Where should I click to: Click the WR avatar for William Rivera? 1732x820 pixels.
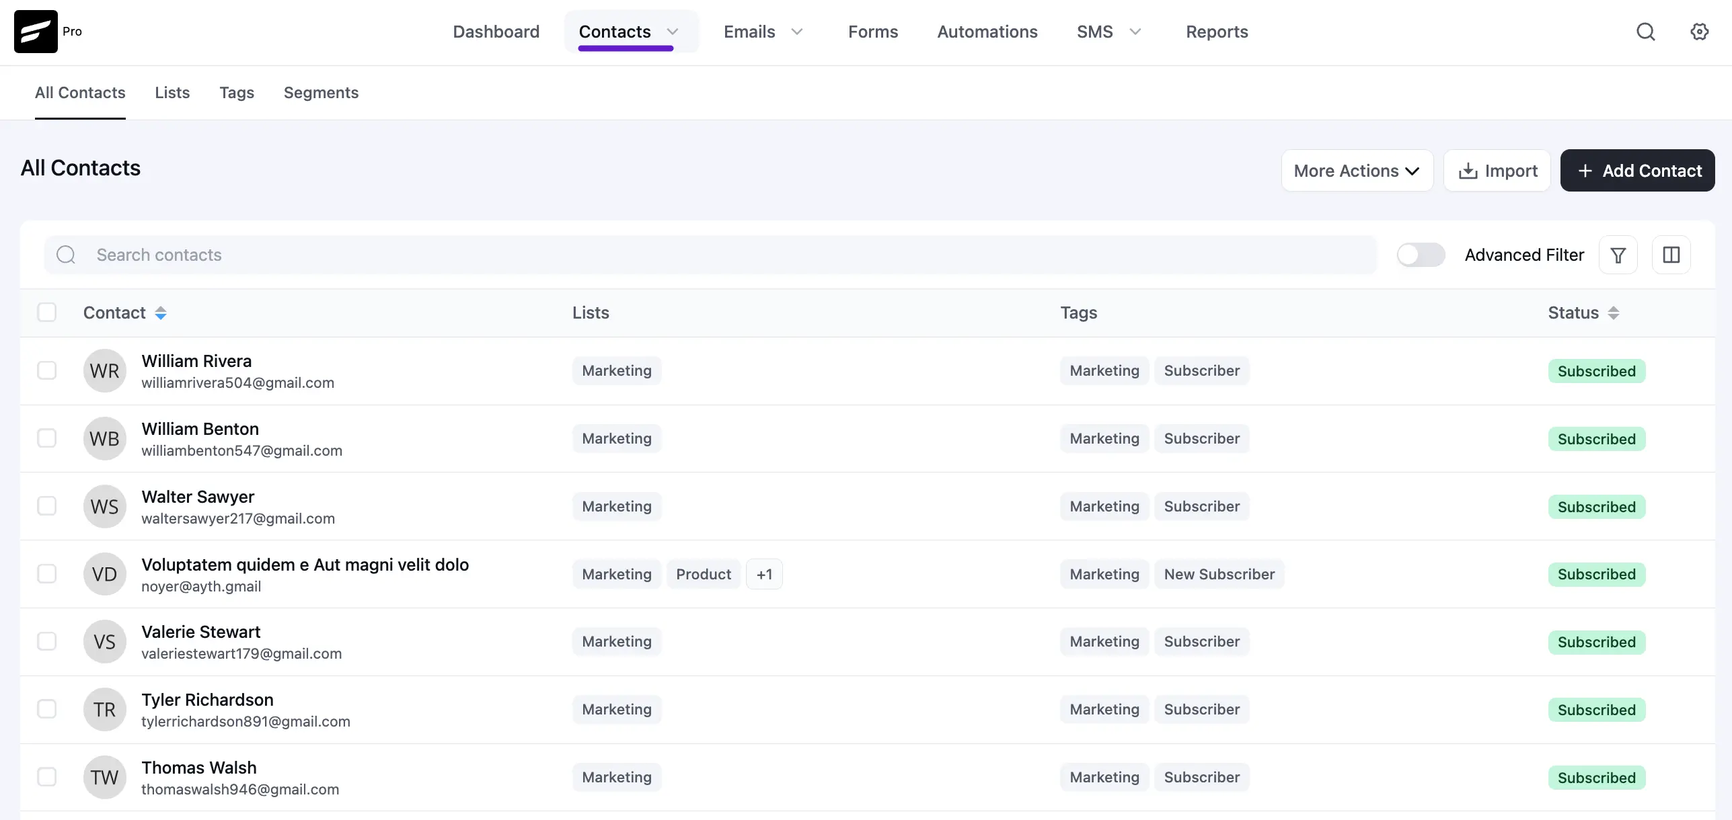(x=105, y=371)
